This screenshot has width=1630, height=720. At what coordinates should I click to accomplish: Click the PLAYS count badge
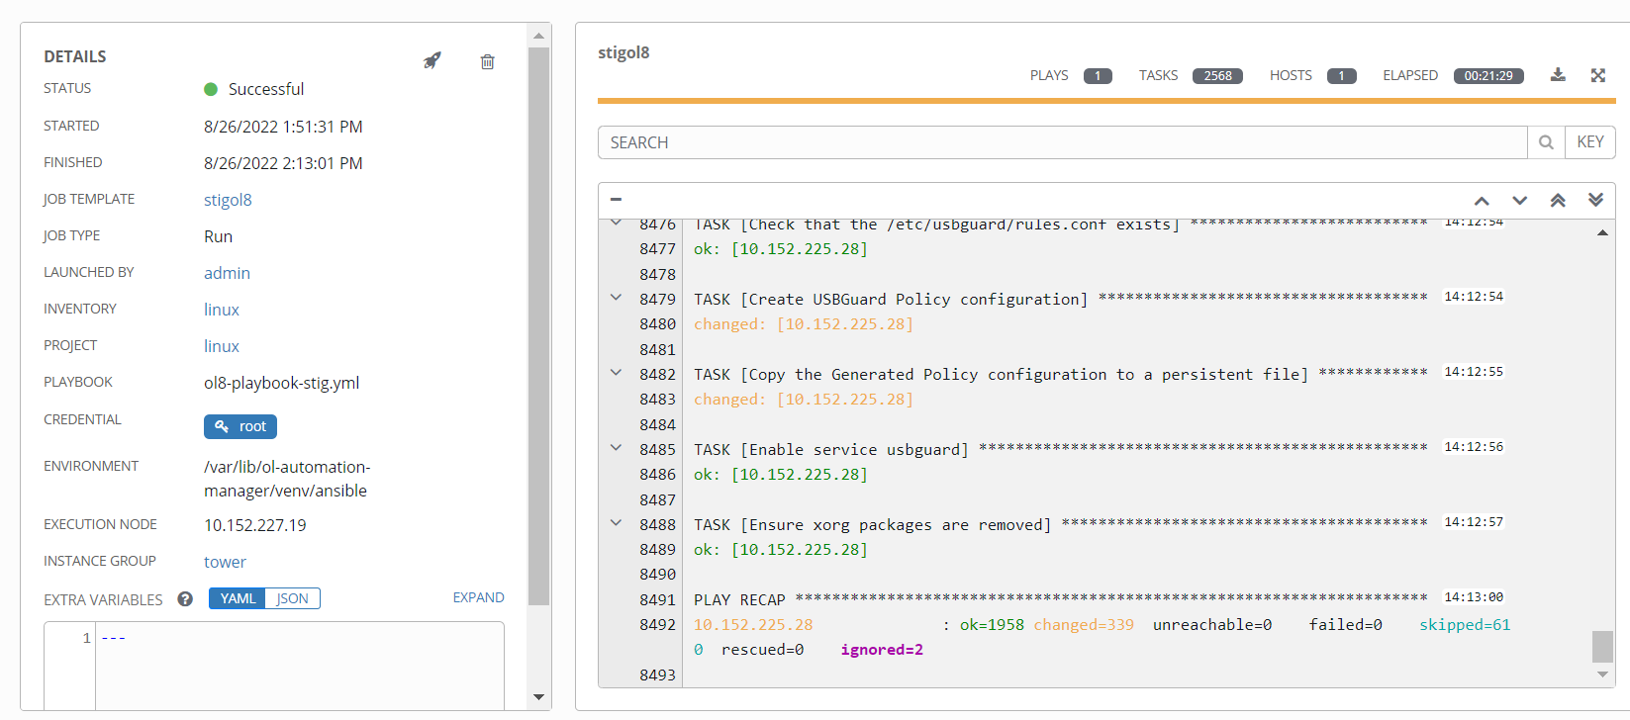1098,76
